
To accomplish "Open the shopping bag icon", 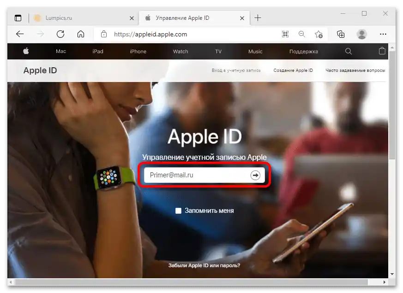I will click(x=382, y=51).
